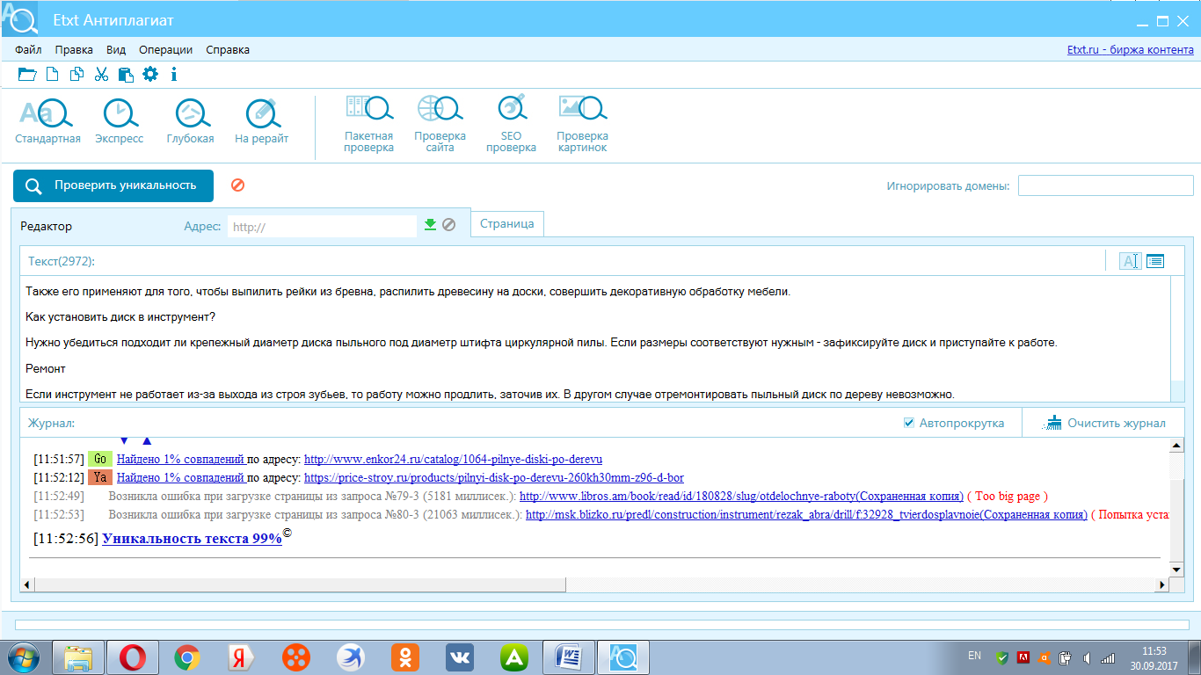Toggle the text lines view icon
Screen dimensions: 1201x675
pyautogui.click(x=1155, y=261)
